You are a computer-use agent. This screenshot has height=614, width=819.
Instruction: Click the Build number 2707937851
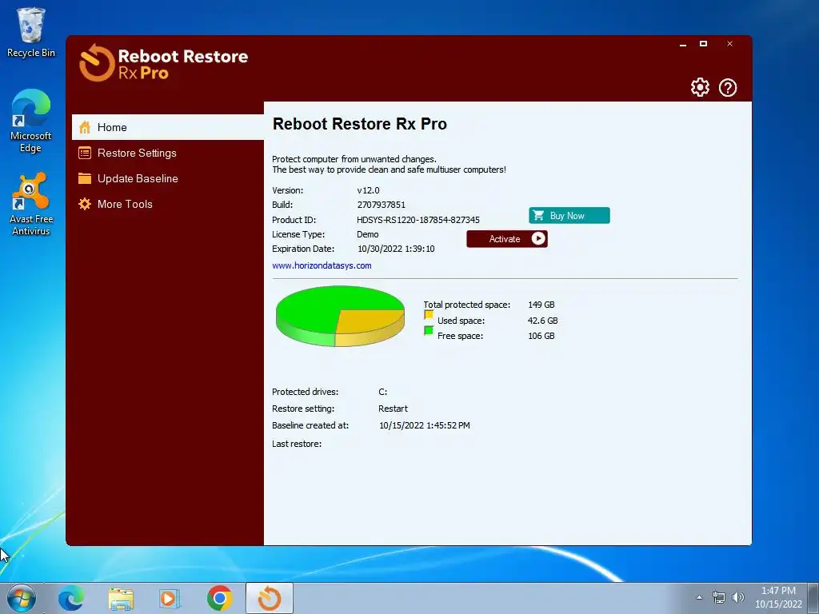click(x=382, y=205)
